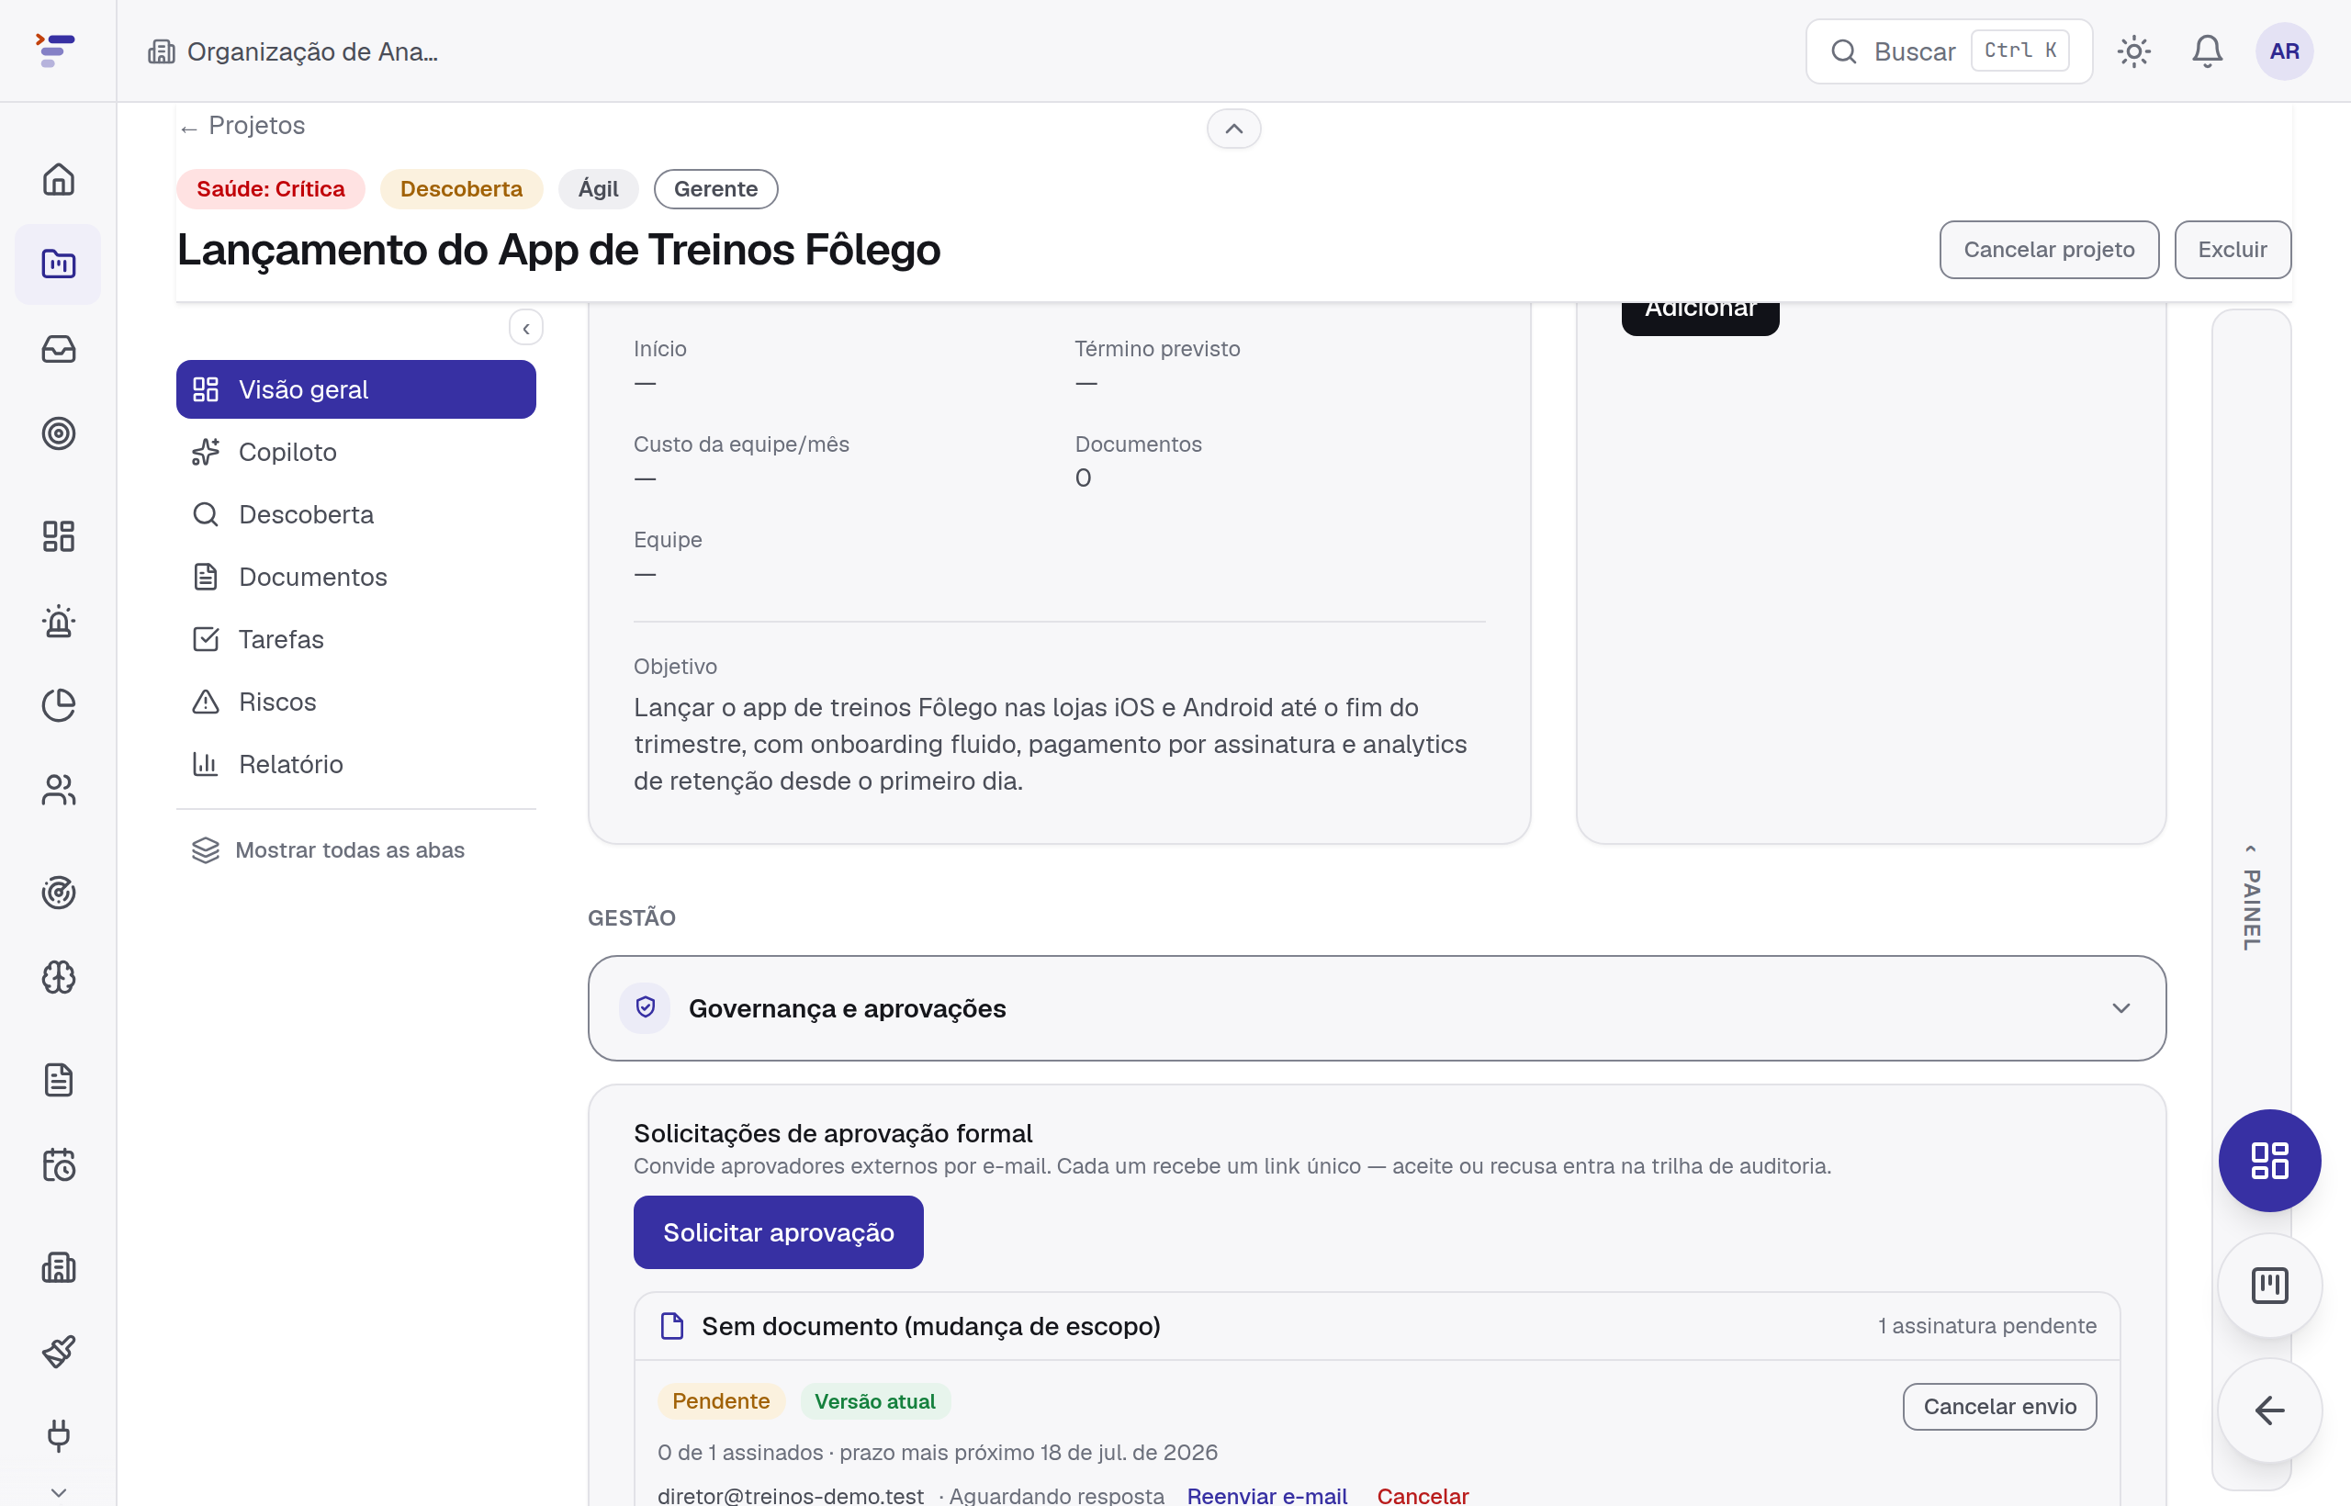Screen dimensions: 2351x1506
Task: Open the Tarefas tab
Action: (356, 639)
